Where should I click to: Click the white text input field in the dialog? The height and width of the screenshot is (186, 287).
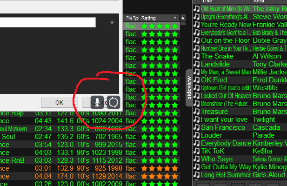coord(47,22)
